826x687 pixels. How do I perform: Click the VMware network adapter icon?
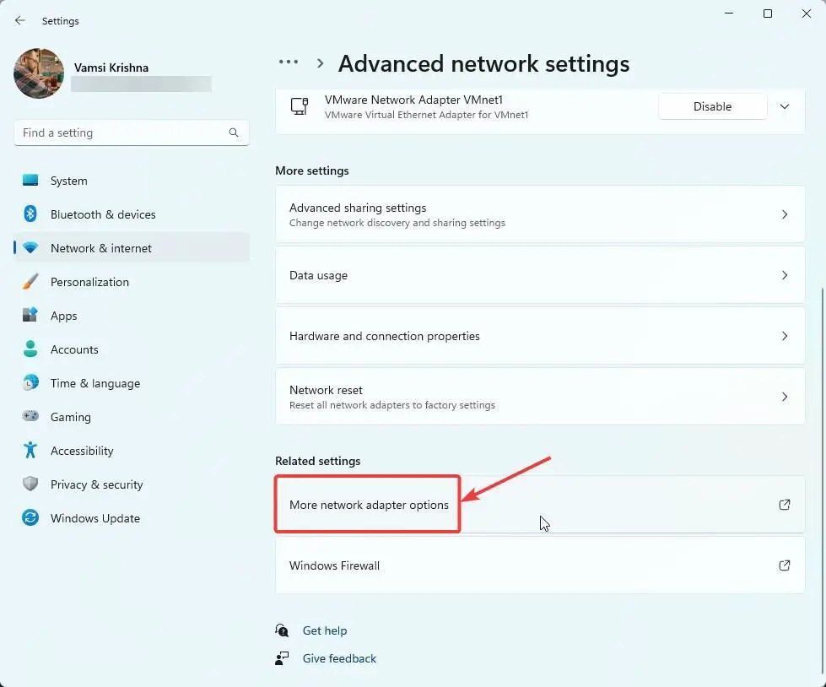point(300,105)
